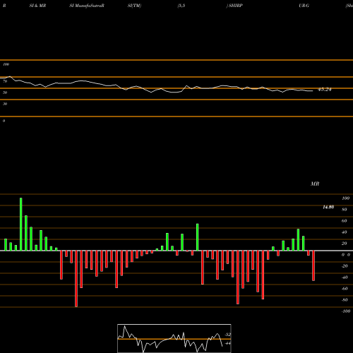Click the 'SI(TM)' header label

tap(134, 6)
